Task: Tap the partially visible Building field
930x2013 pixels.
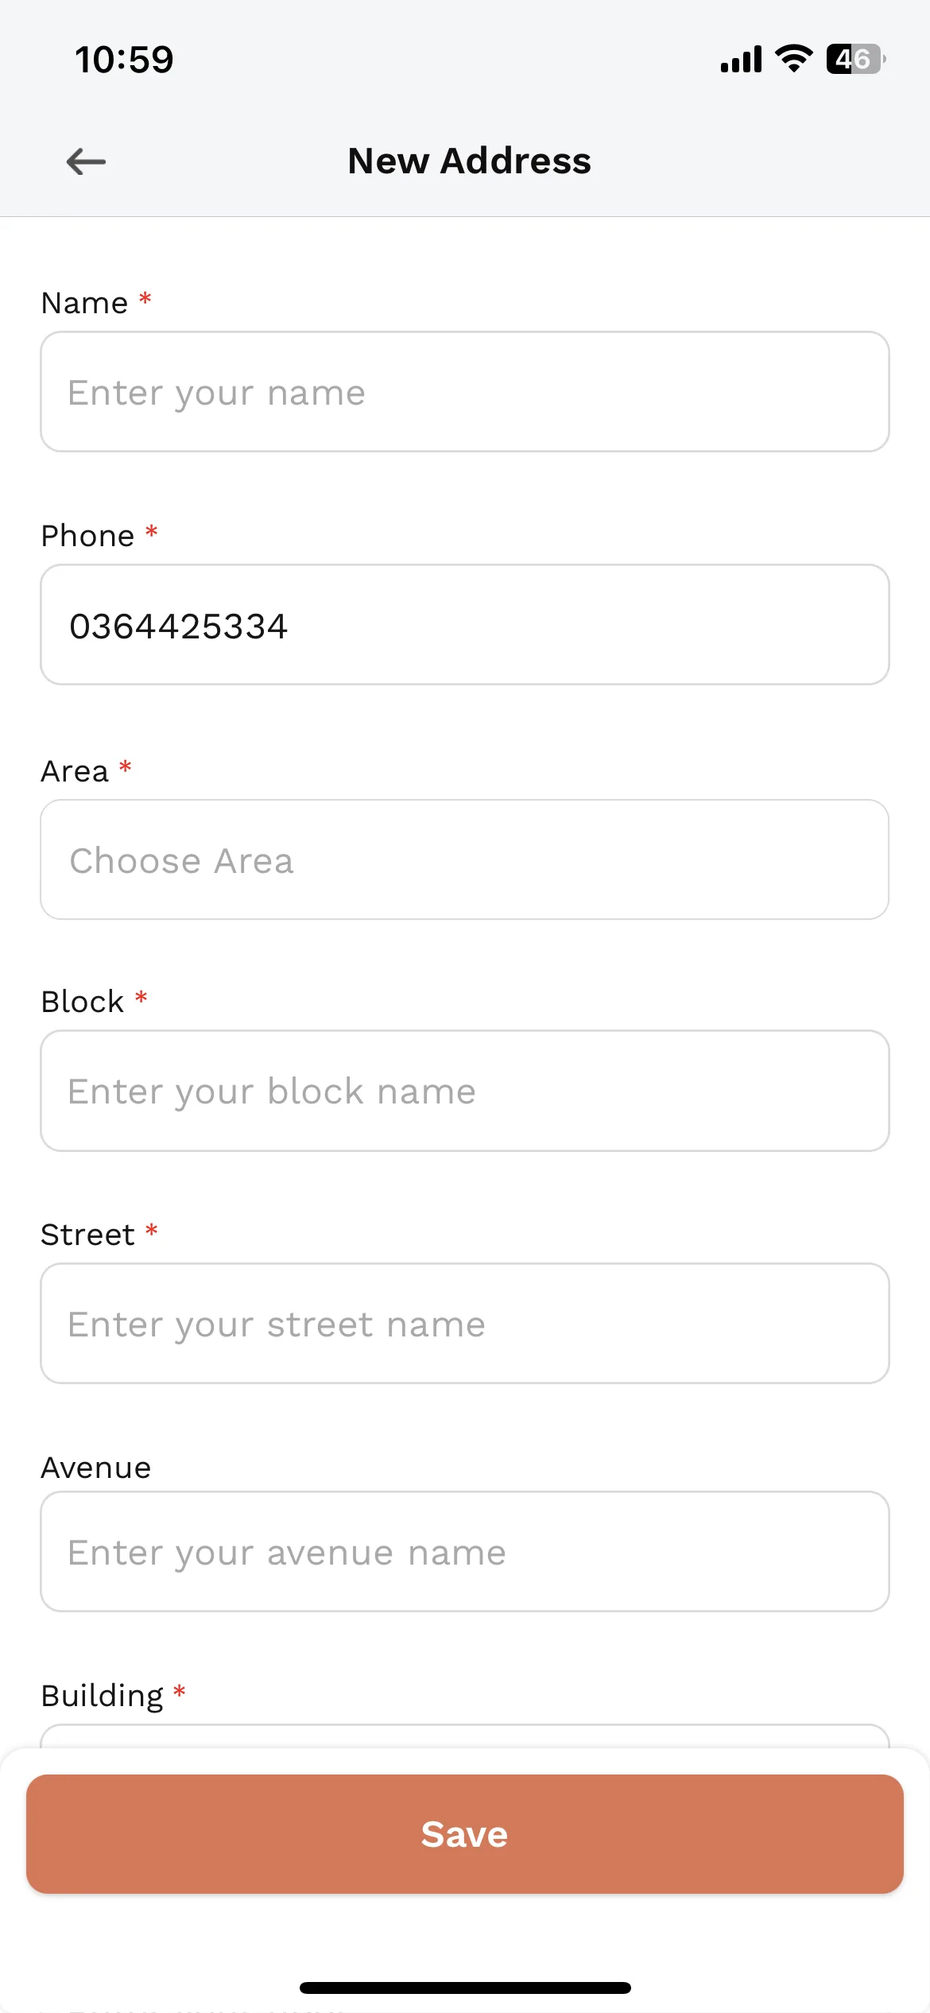Action: (x=465, y=1736)
